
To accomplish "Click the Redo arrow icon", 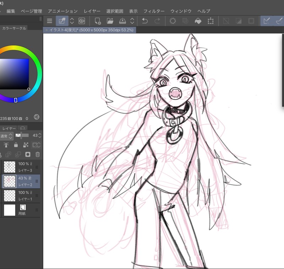I will (x=157, y=21).
